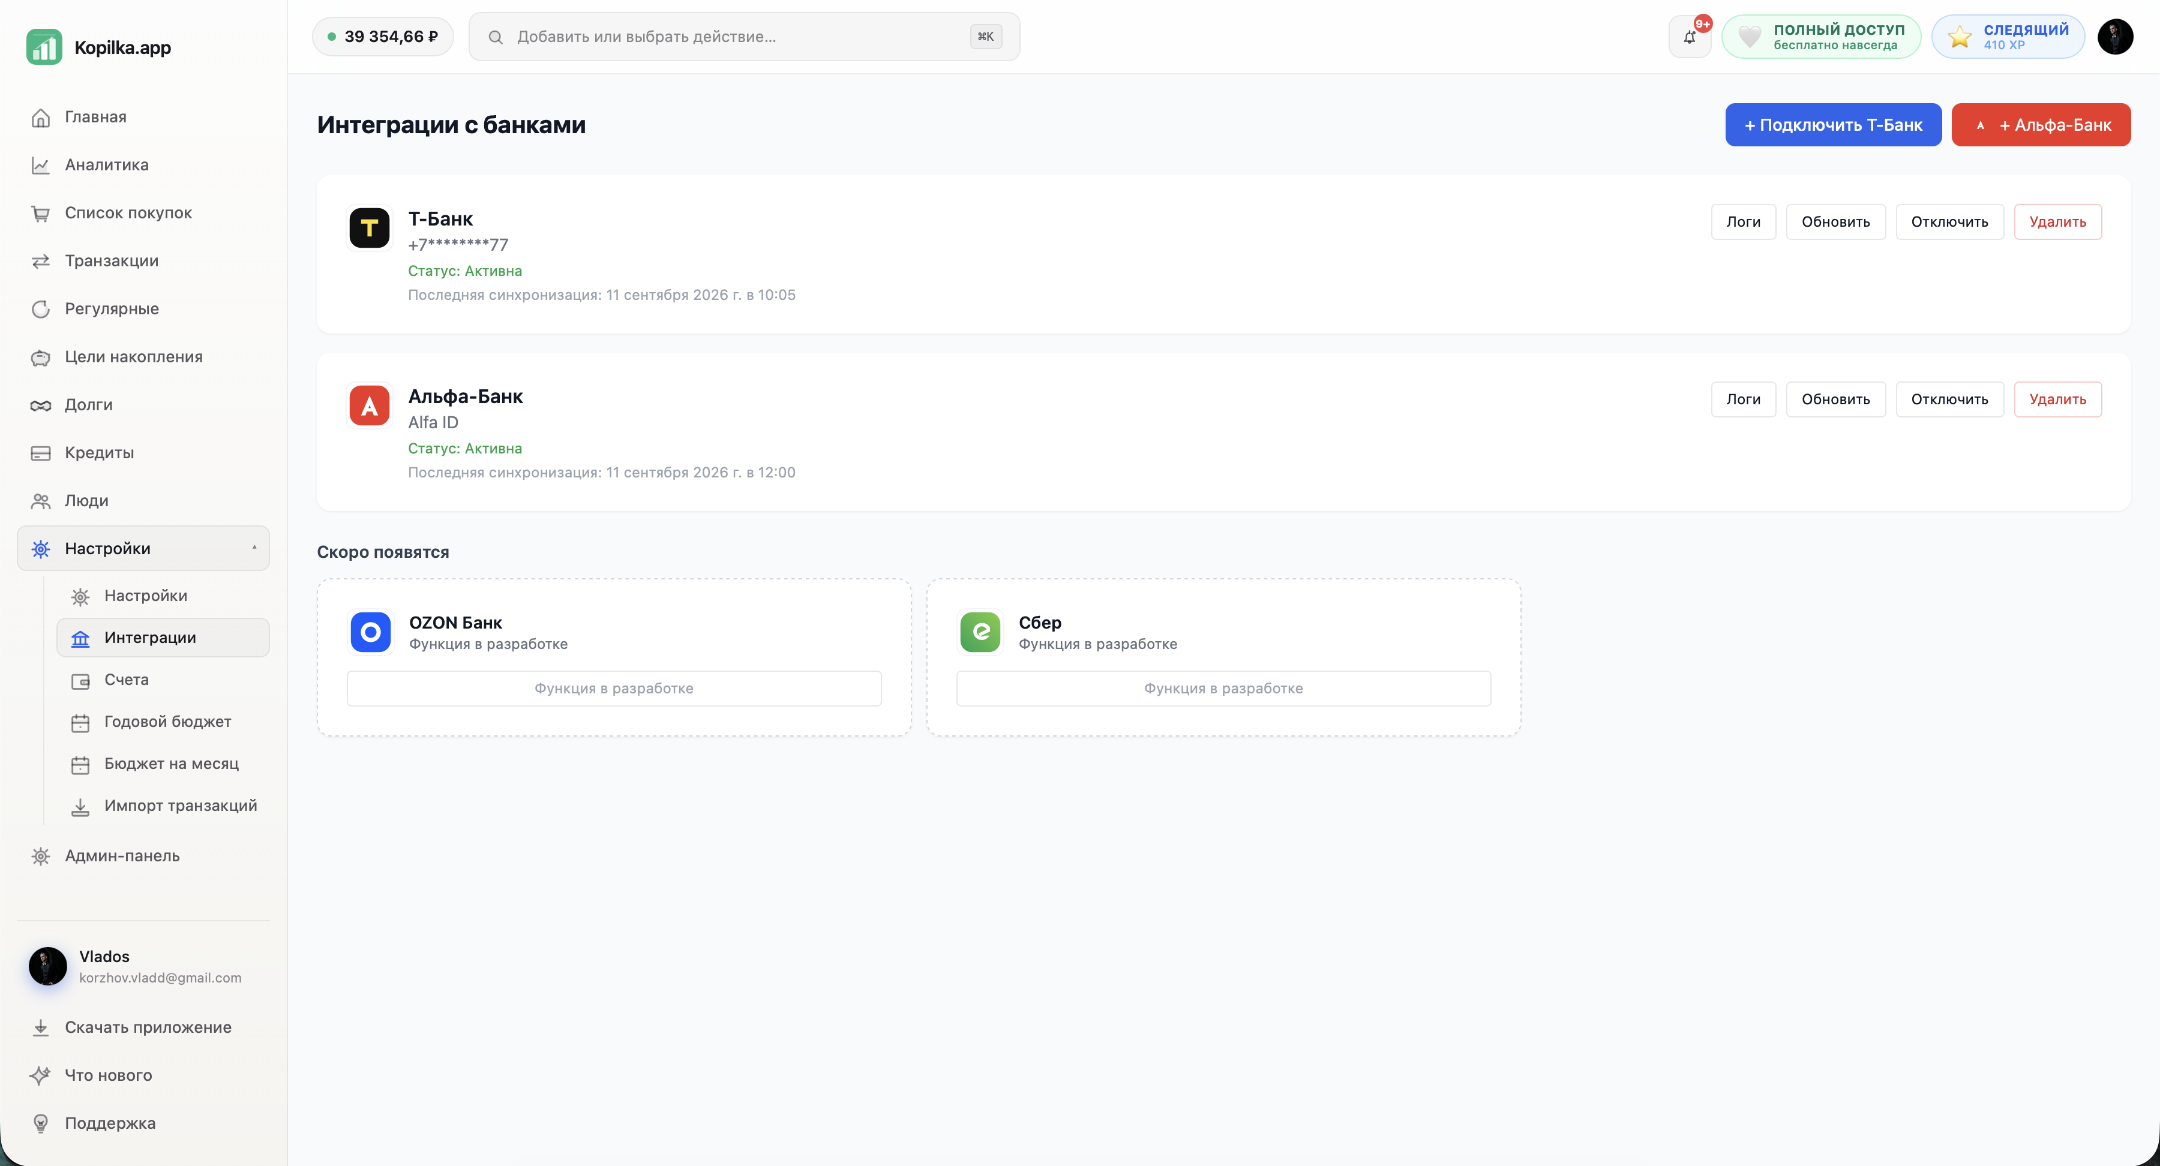Click the balance 39 354,66 ₽ pill
Viewport: 2160px width, 1166px height.
pos(382,37)
